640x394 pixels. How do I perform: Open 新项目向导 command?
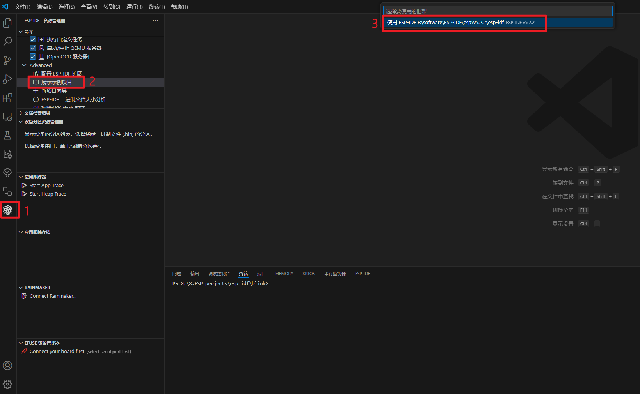pos(54,91)
